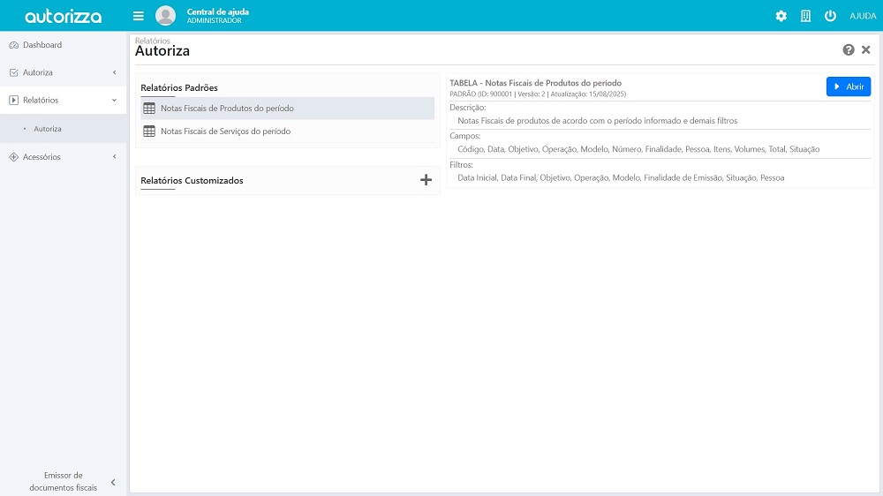Click the Central de ajuda user name
Viewport: 883px width, 496px height.
tap(217, 12)
